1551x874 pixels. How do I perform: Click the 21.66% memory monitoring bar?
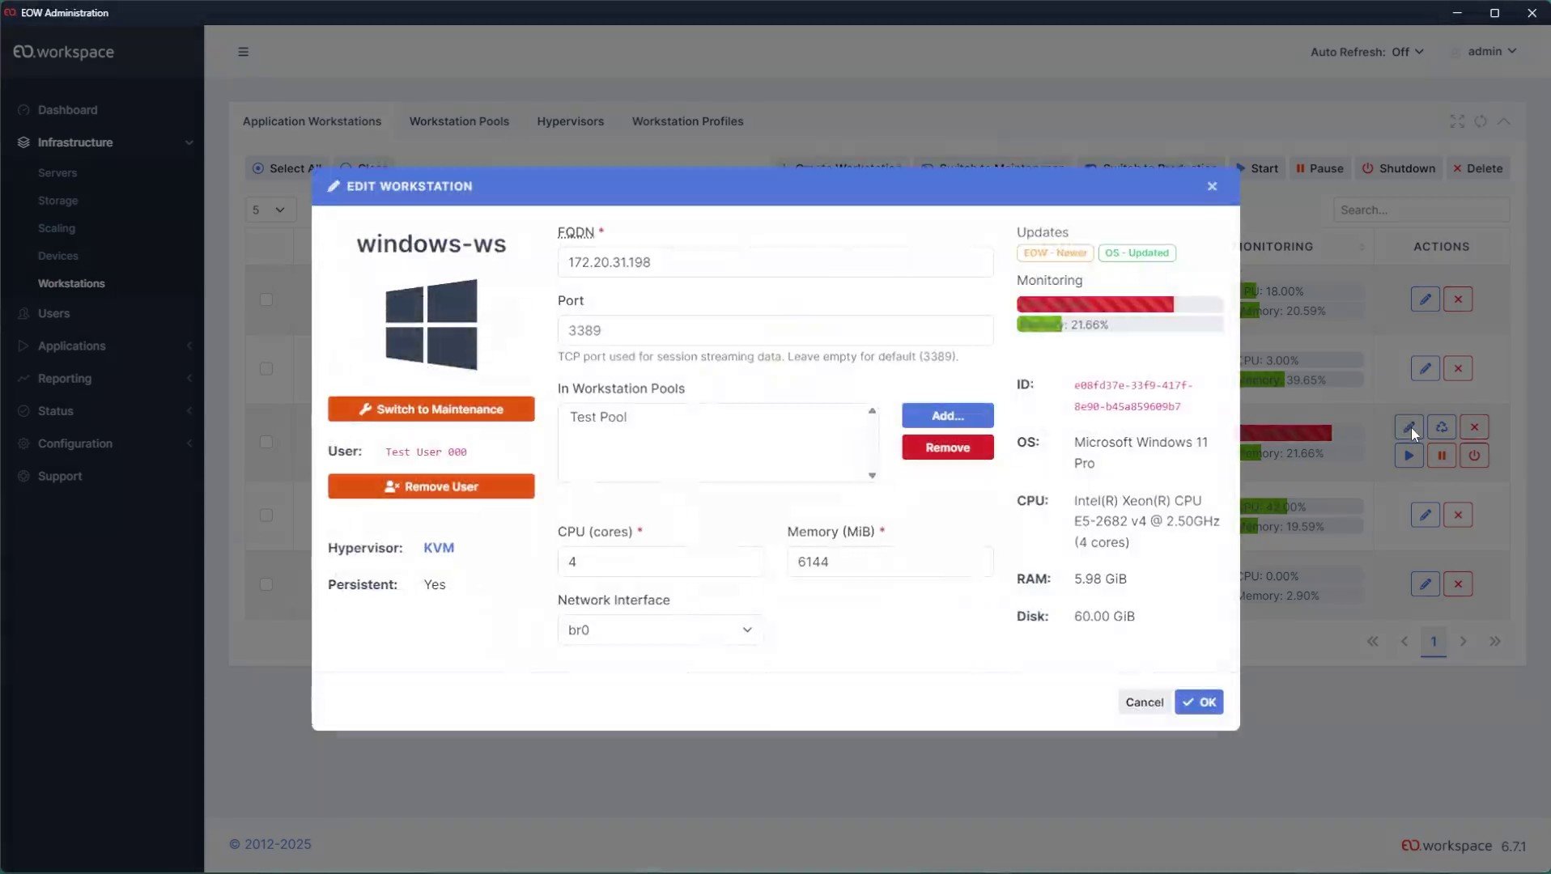(1120, 325)
